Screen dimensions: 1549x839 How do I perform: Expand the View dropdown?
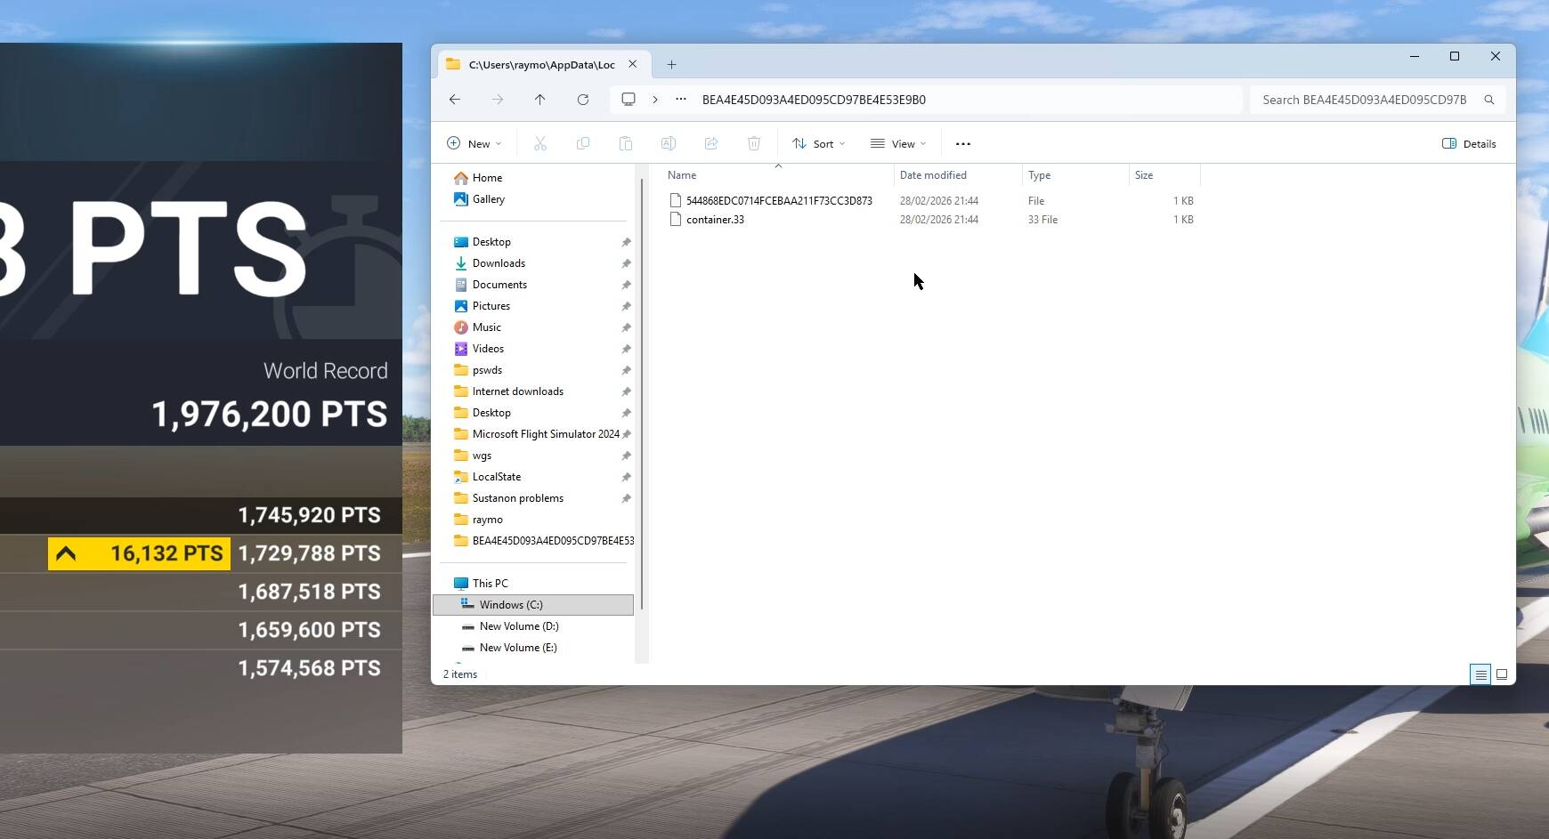[898, 143]
